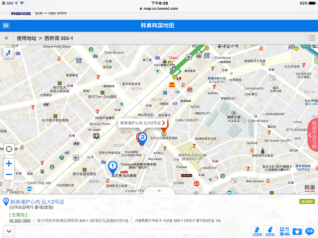Viewport: 318px width, 238px height.
Task: Tap the Lotteria logo near 87MM
Action: pos(197,183)
